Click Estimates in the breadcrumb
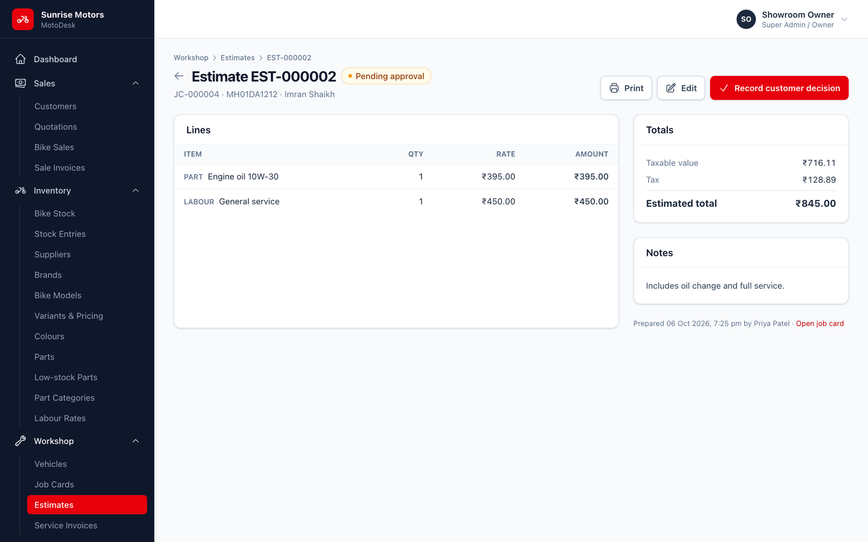 [x=238, y=58]
